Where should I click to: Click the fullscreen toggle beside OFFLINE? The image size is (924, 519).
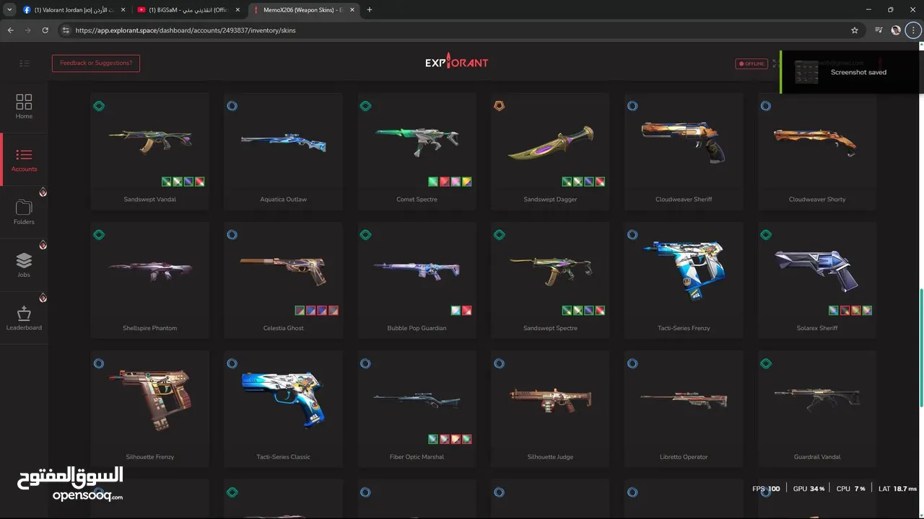tap(775, 63)
